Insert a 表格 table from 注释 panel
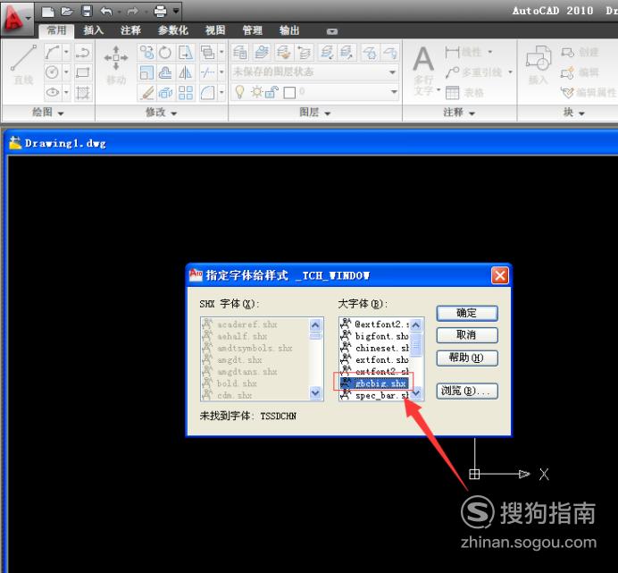This screenshot has height=573, width=618. tap(465, 93)
